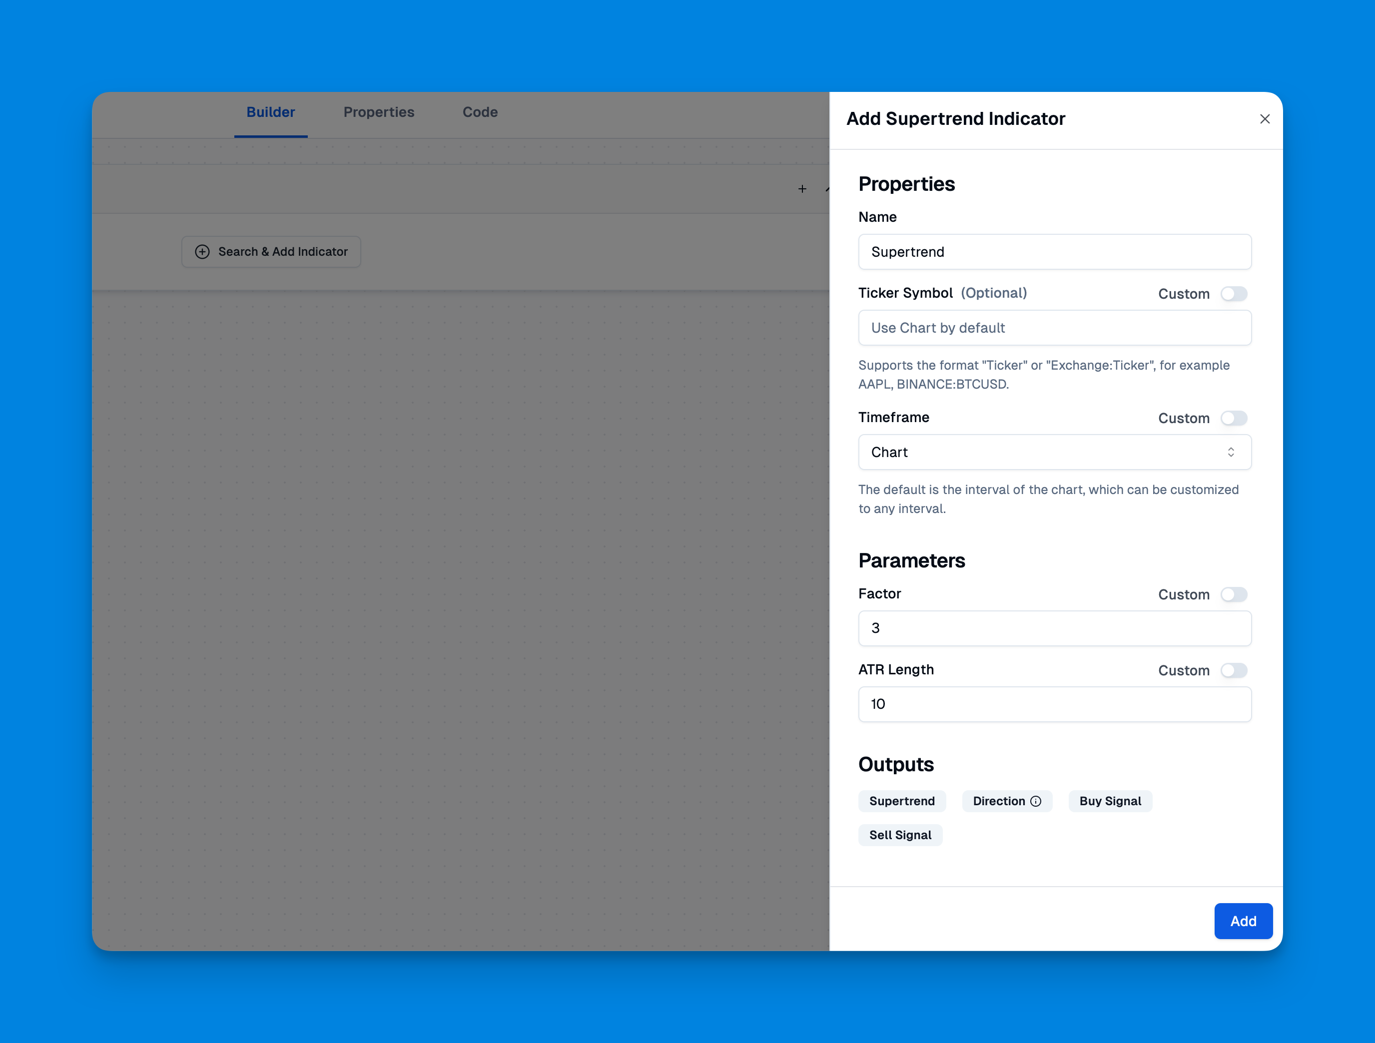Open the Builder tab
The height and width of the screenshot is (1043, 1375).
(x=271, y=112)
